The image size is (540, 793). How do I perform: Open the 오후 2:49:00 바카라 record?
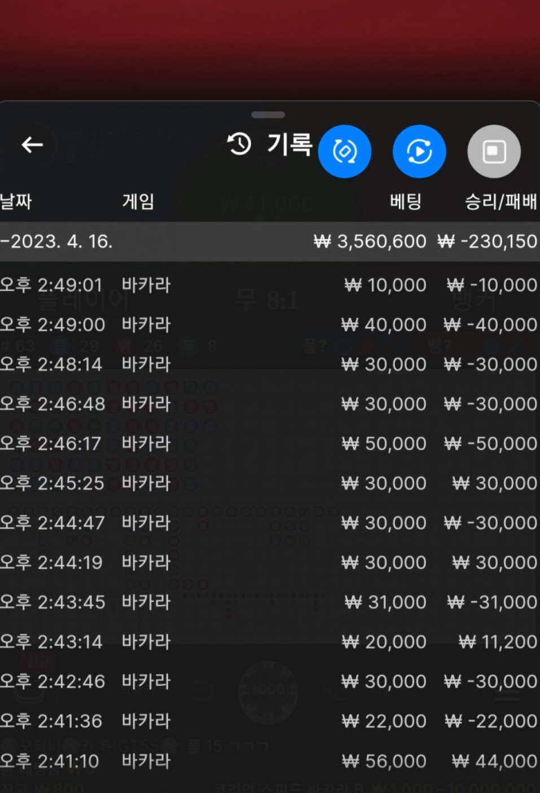[x=269, y=325]
